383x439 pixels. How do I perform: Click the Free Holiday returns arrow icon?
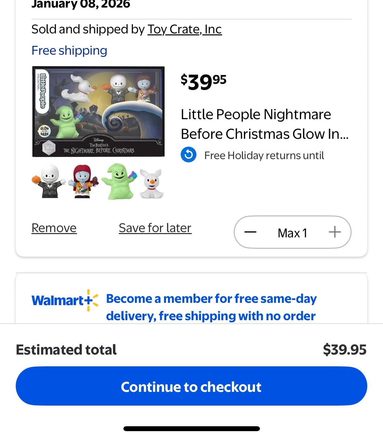coord(189,155)
